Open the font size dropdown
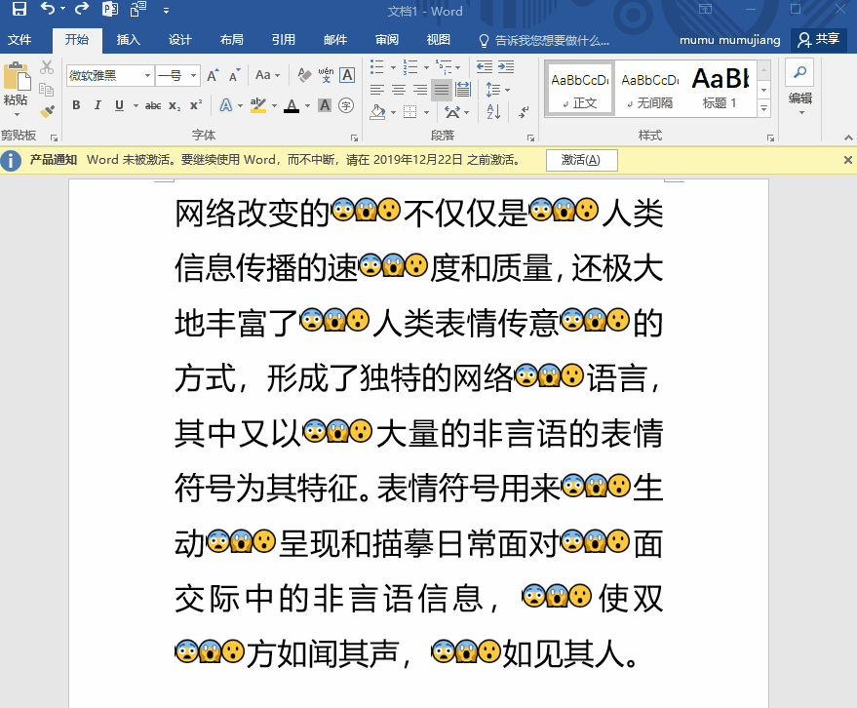 point(193,75)
